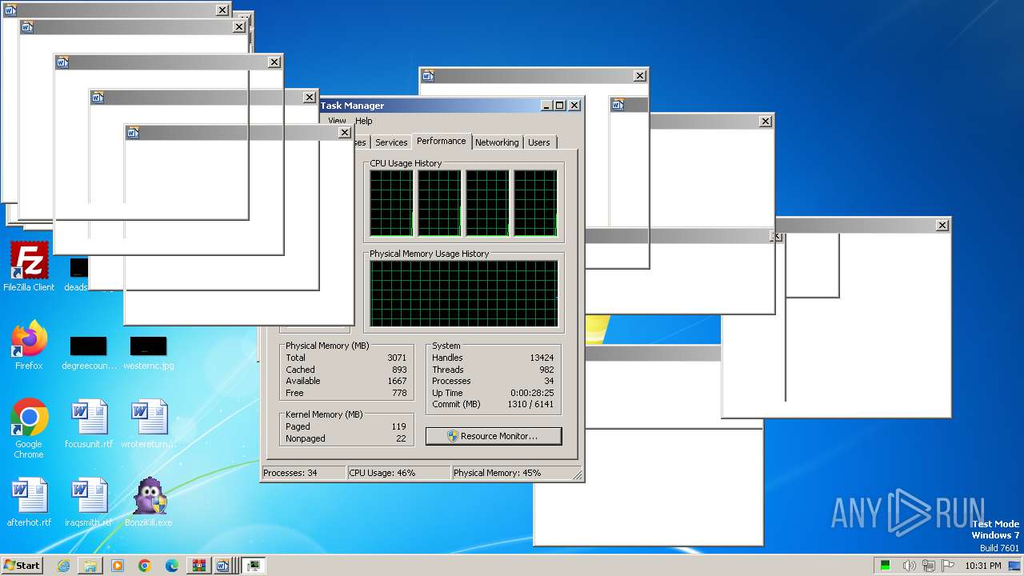Image resolution: width=1024 pixels, height=576 pixels.
Task: Open Internet Explorer from the taskbar
Action: (x=63, y=566)
